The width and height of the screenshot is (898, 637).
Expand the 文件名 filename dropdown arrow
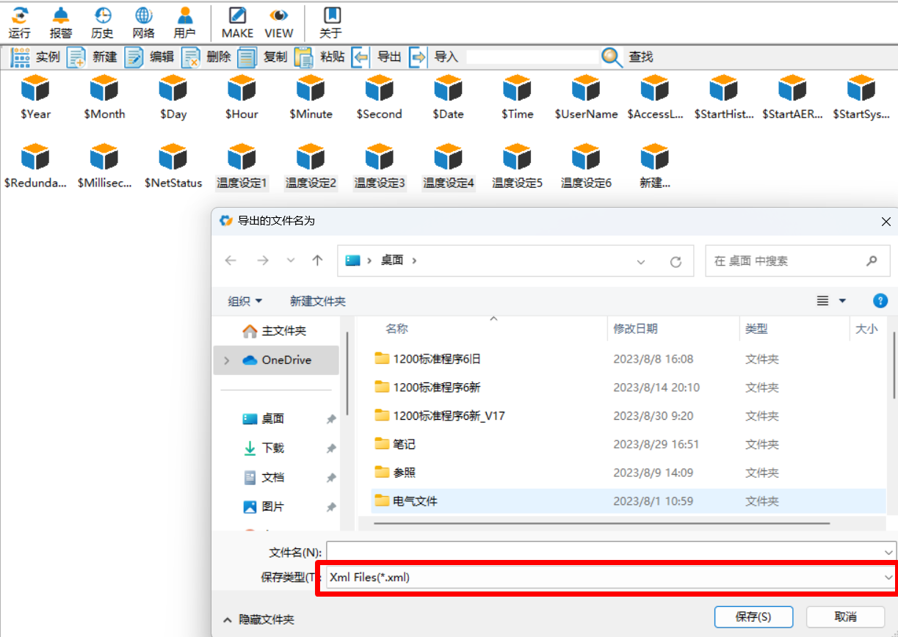tap(889, 552)
